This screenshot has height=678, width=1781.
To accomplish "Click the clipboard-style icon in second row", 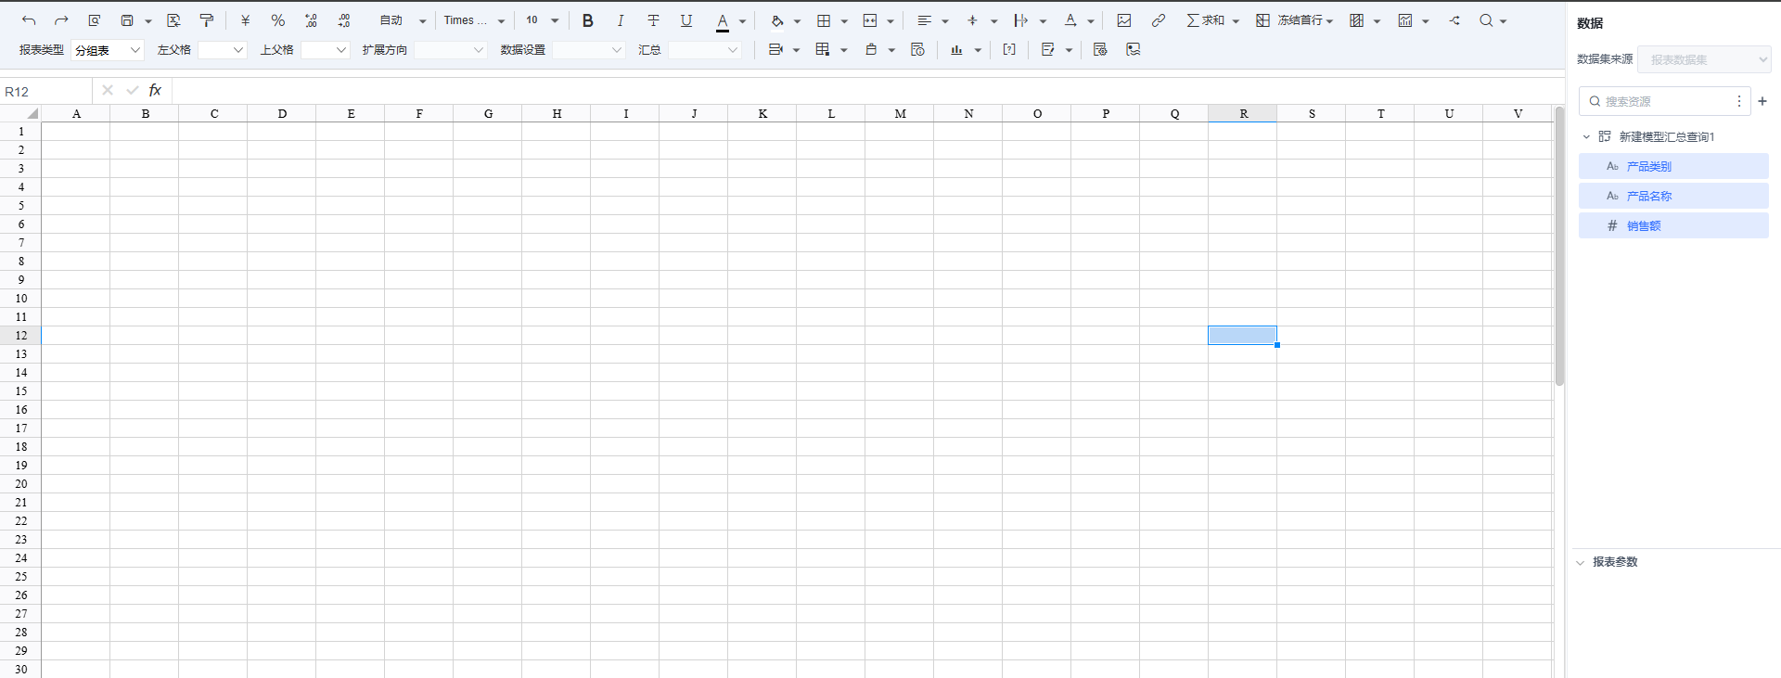I will click(x=871, y=50).
